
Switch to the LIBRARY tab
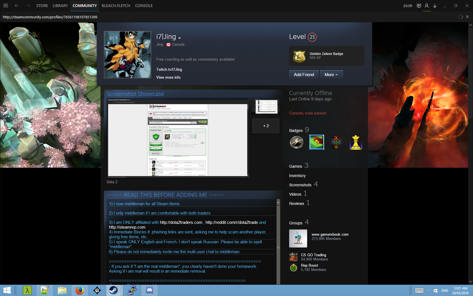click(x=60, y=6)
